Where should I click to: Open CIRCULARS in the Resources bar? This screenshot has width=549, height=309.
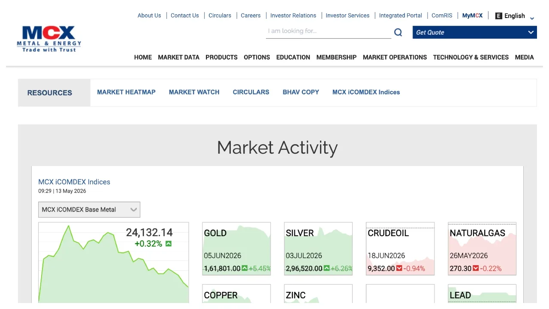(x=251, y=92)
